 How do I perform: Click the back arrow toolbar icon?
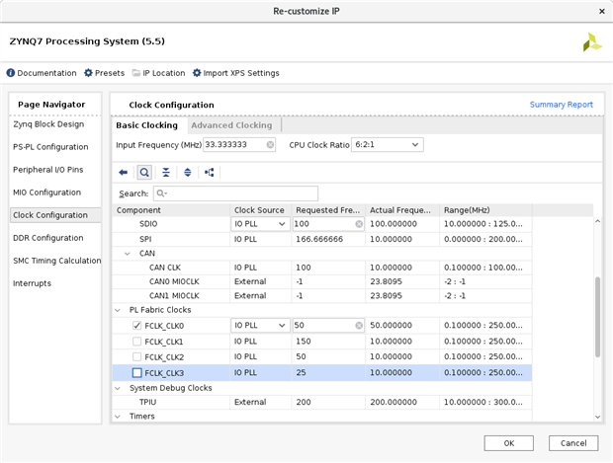click(x=124, y=172)
